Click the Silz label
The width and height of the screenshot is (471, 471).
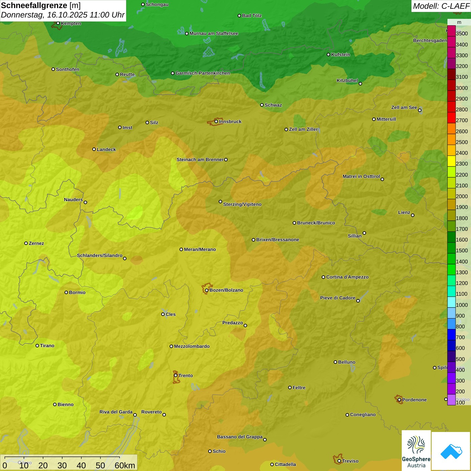154,122
